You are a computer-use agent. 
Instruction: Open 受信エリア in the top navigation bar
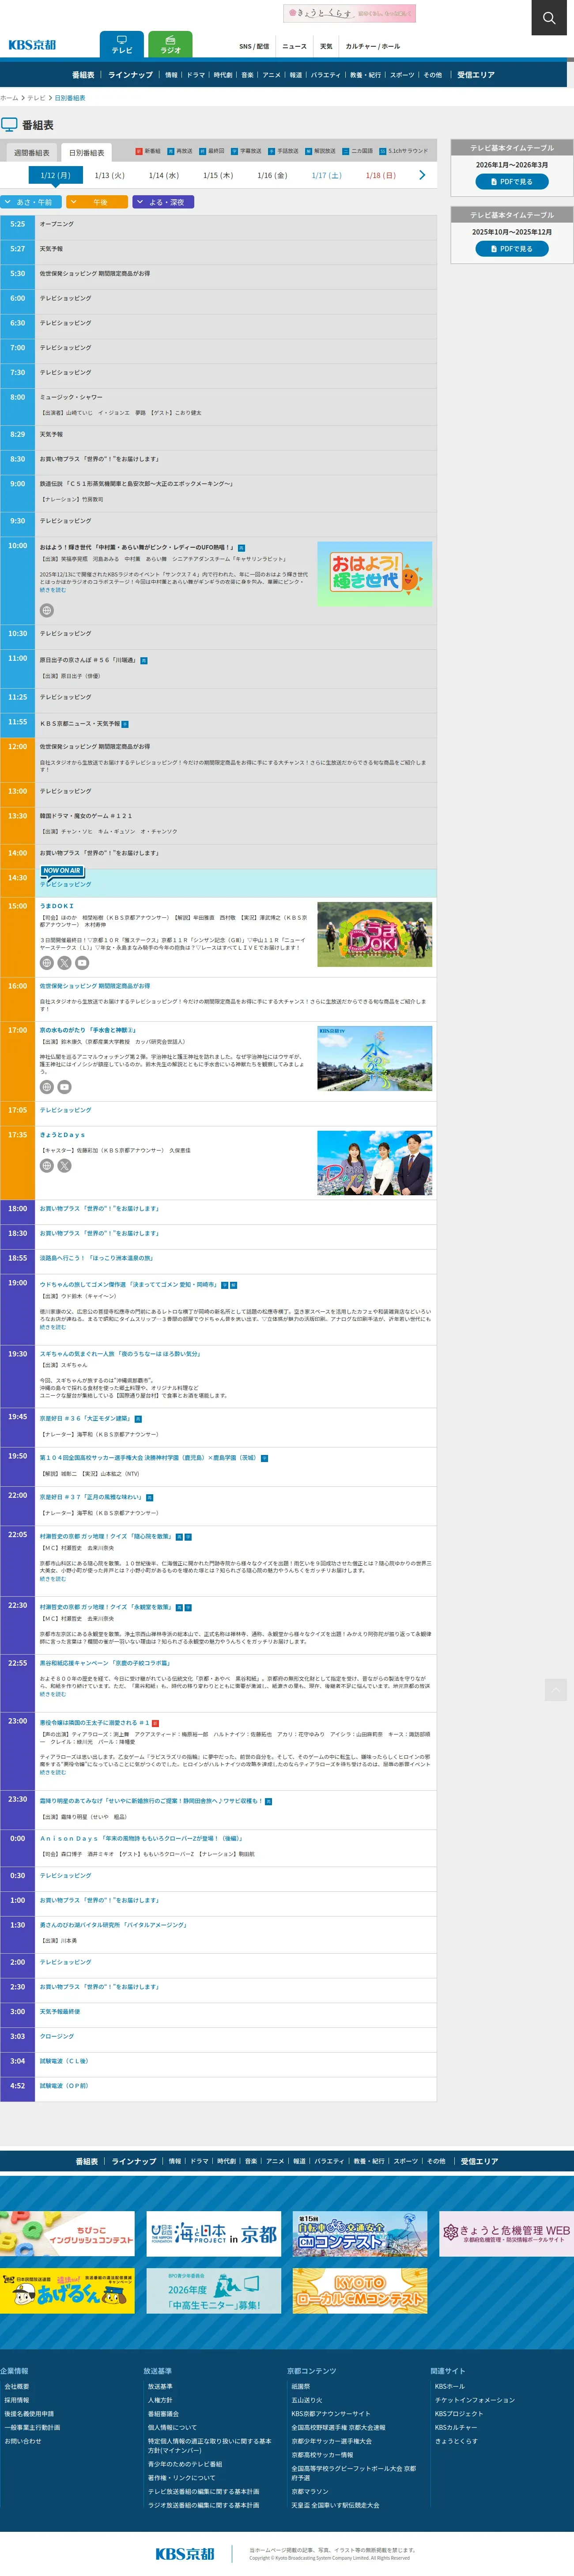476,75
